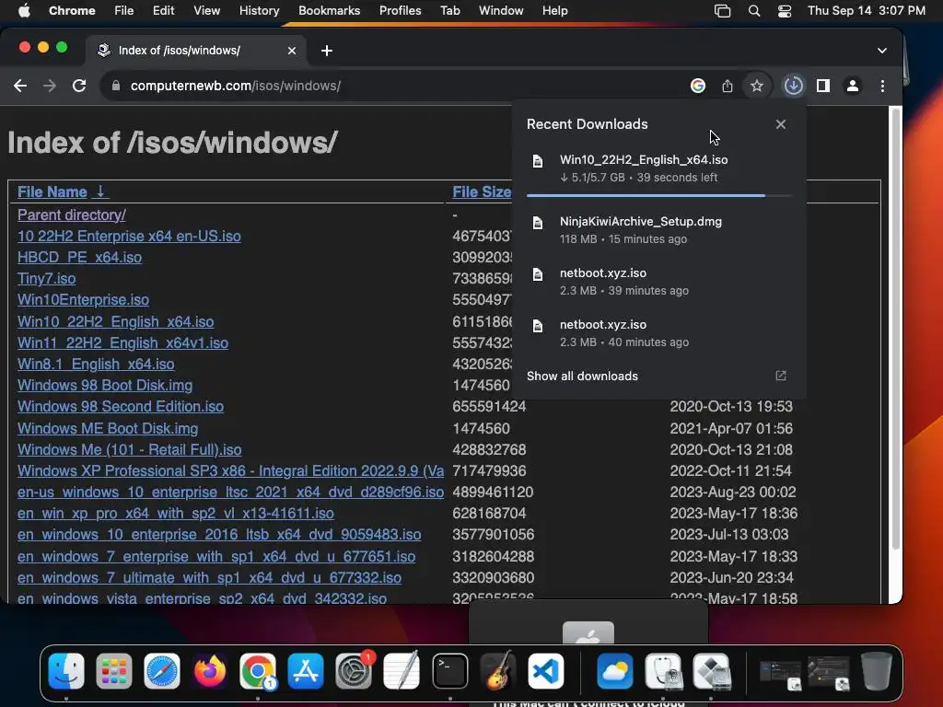Download Tiny7.iso
This screenshot has height=707, width=943.
coord(46,278)
